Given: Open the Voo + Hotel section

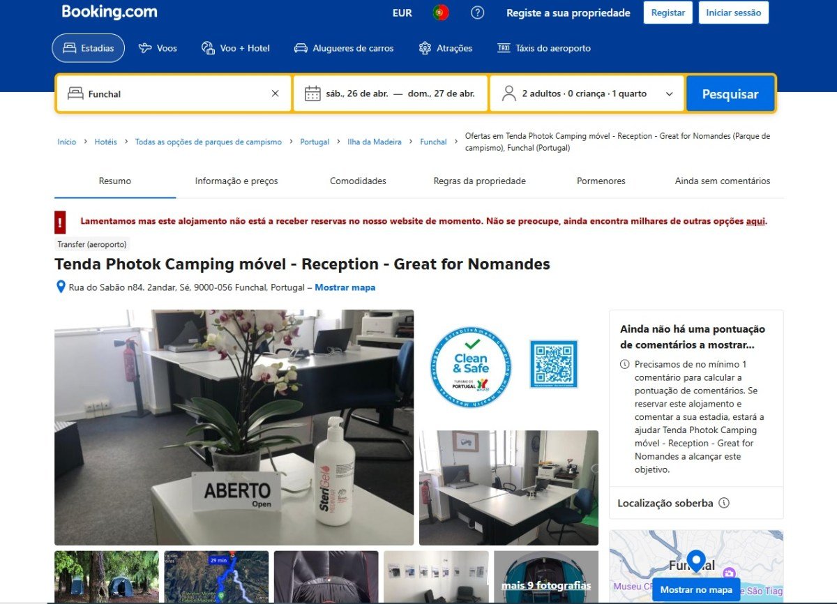Looking at the screenshot, I should (x=236, y=48).
